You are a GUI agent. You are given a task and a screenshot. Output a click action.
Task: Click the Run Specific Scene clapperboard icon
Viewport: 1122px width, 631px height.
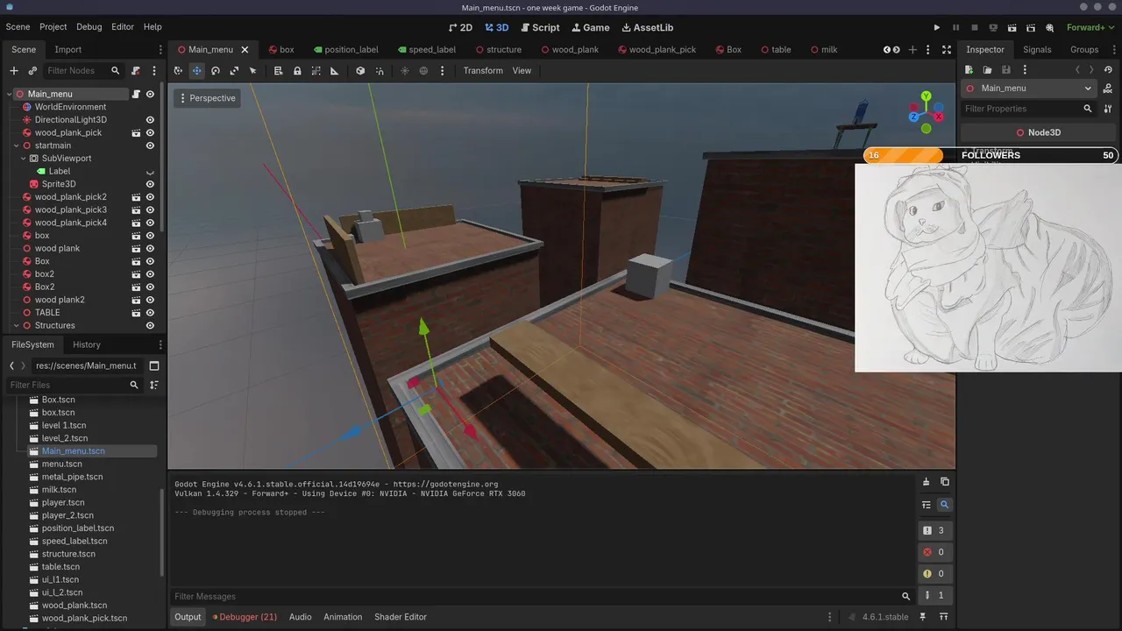point(1030,27)
